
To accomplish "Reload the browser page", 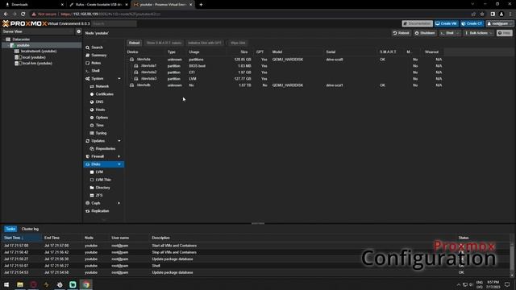I will [23, 14].
